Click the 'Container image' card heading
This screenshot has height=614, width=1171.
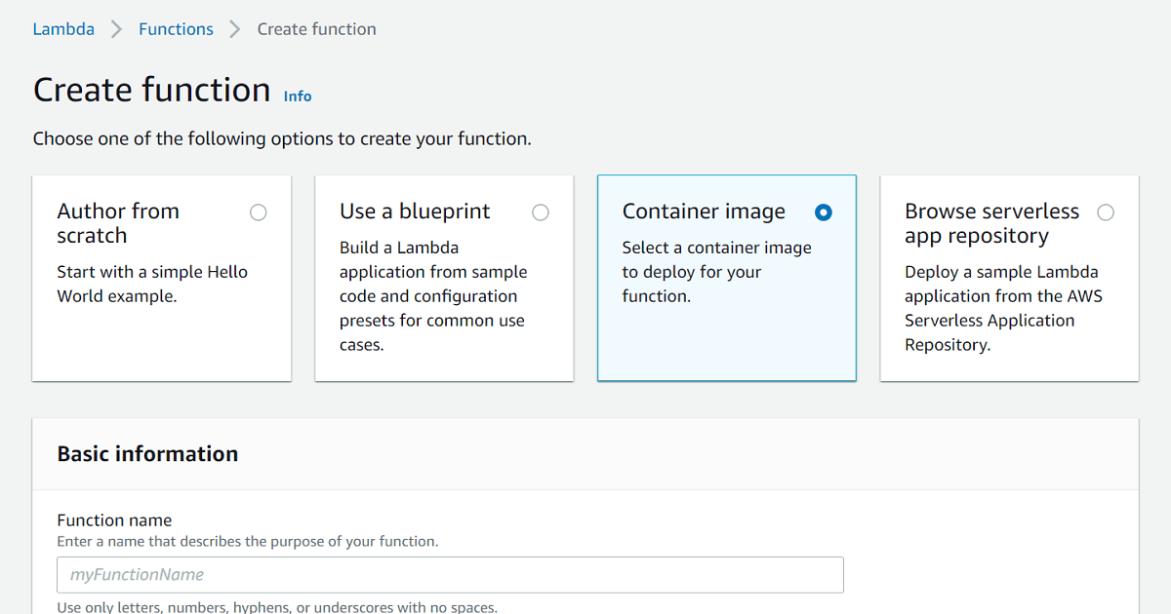coord(704,211)
